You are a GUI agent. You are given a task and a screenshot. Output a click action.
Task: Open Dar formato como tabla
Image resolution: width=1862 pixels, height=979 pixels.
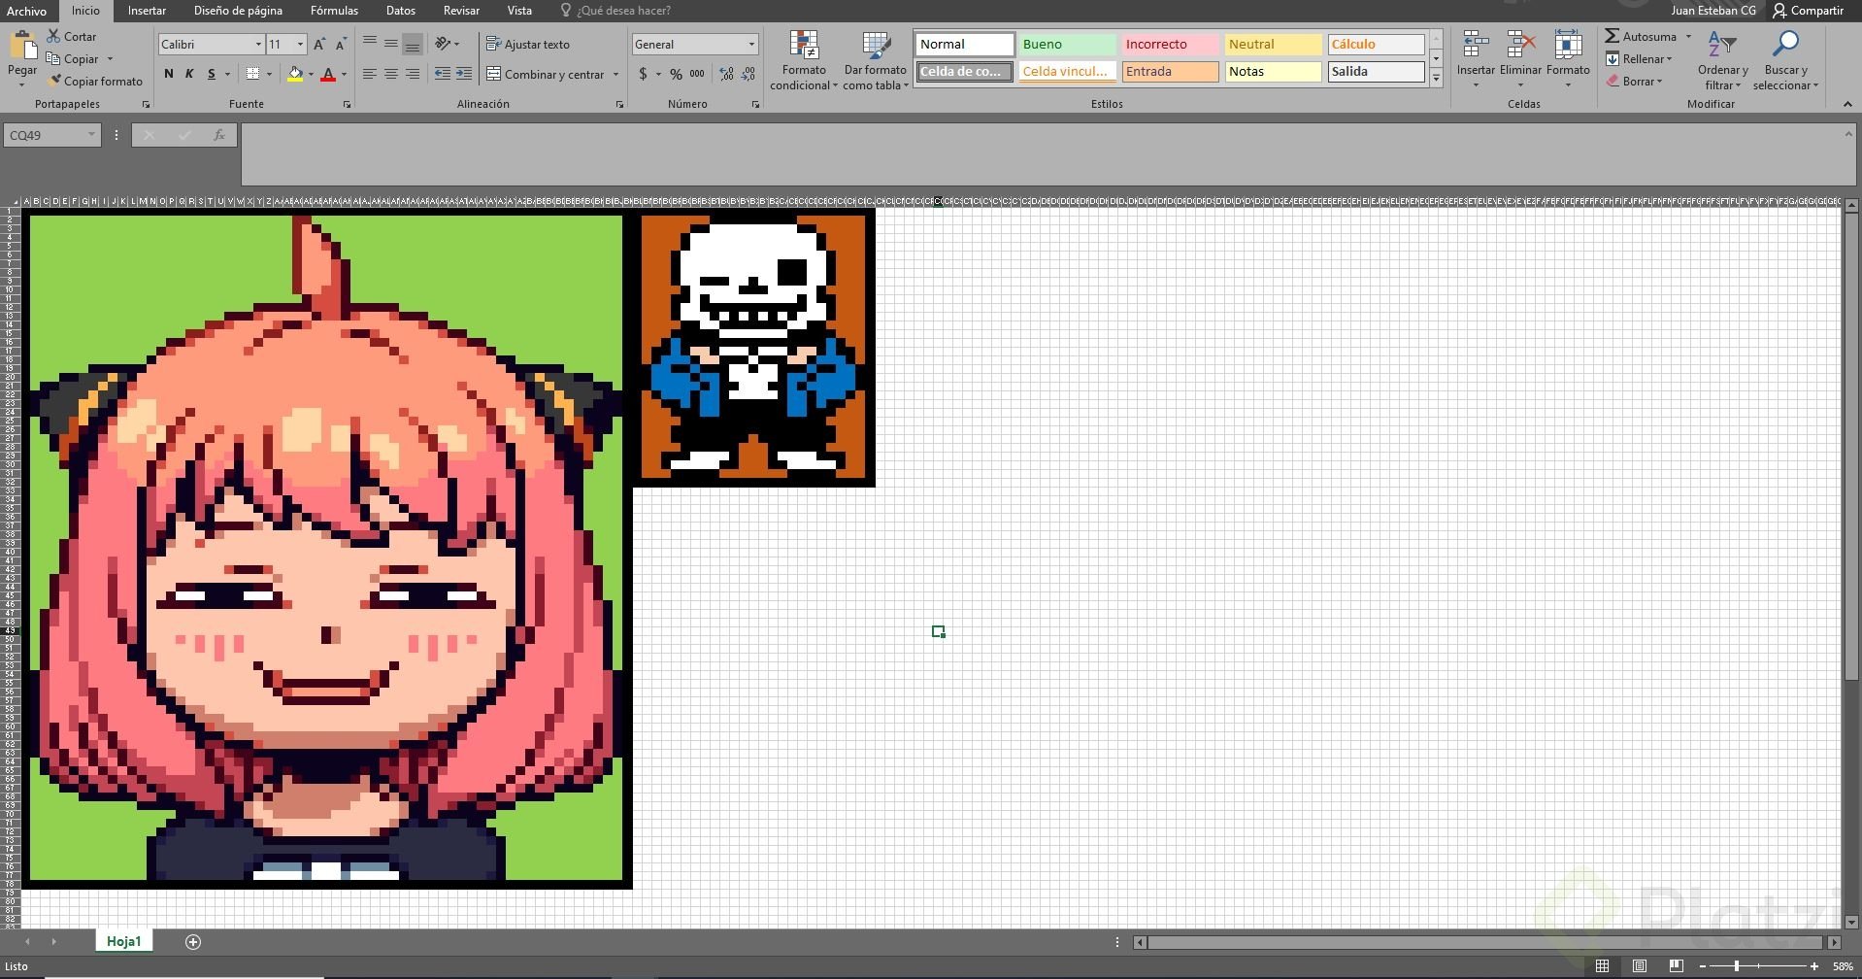click(x=876, y=60)
